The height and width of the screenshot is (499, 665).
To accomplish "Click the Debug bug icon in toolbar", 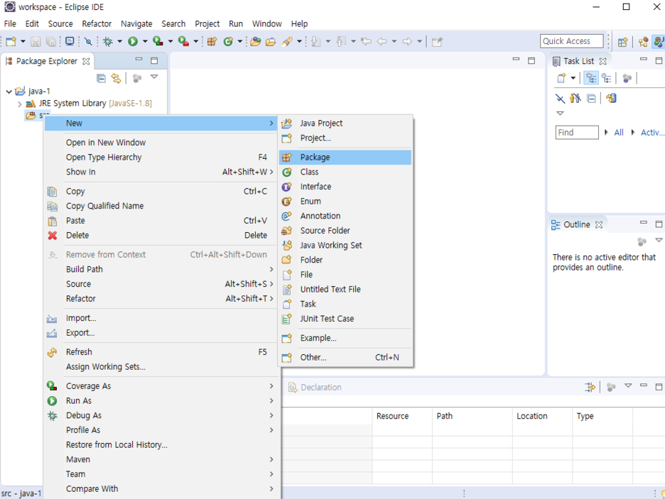I will (108, 41).
